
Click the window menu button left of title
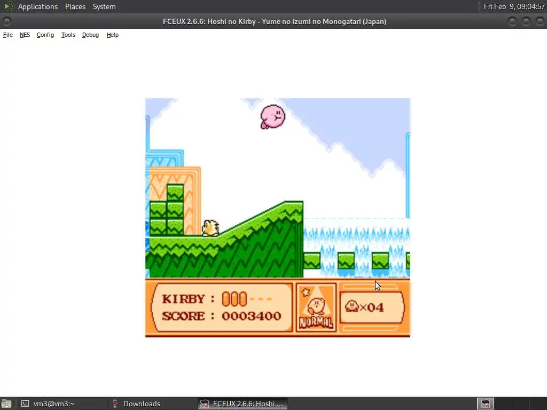tap(6, 21)
